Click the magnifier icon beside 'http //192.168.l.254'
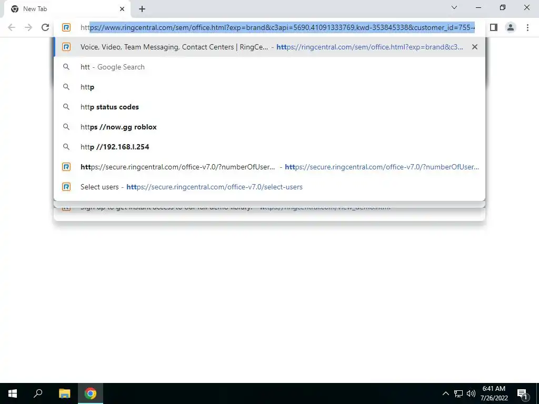The width and height of the screenshot is (539, 404). [x=66, y=147]
